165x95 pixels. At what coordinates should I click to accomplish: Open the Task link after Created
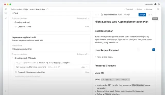[x=28, y=27]
